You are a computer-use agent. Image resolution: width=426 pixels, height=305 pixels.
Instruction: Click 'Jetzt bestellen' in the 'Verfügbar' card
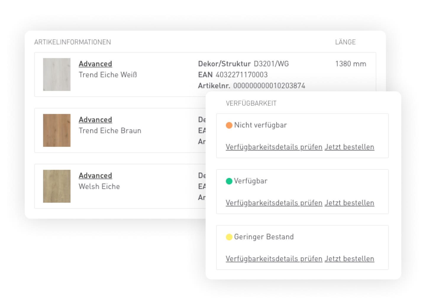pos(349,203)
